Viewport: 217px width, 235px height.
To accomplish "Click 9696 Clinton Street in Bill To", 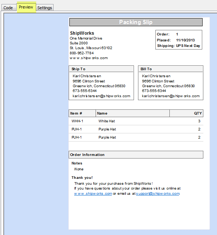I will (x=158, y=81).
